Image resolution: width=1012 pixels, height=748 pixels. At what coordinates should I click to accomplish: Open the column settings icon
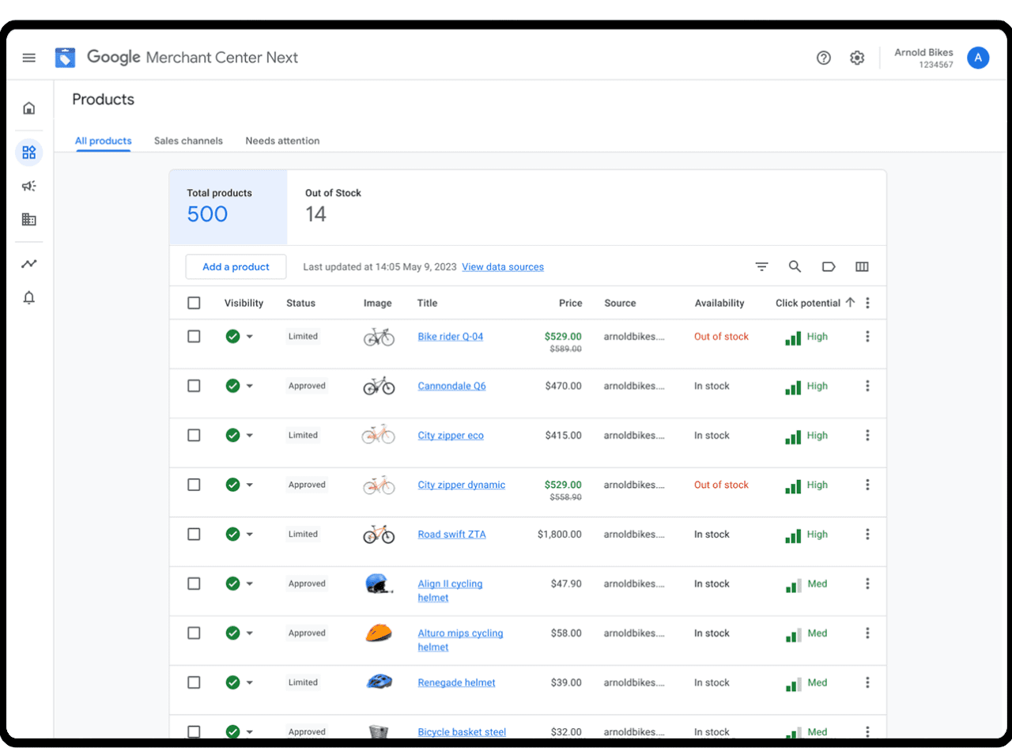pos(862,266)
